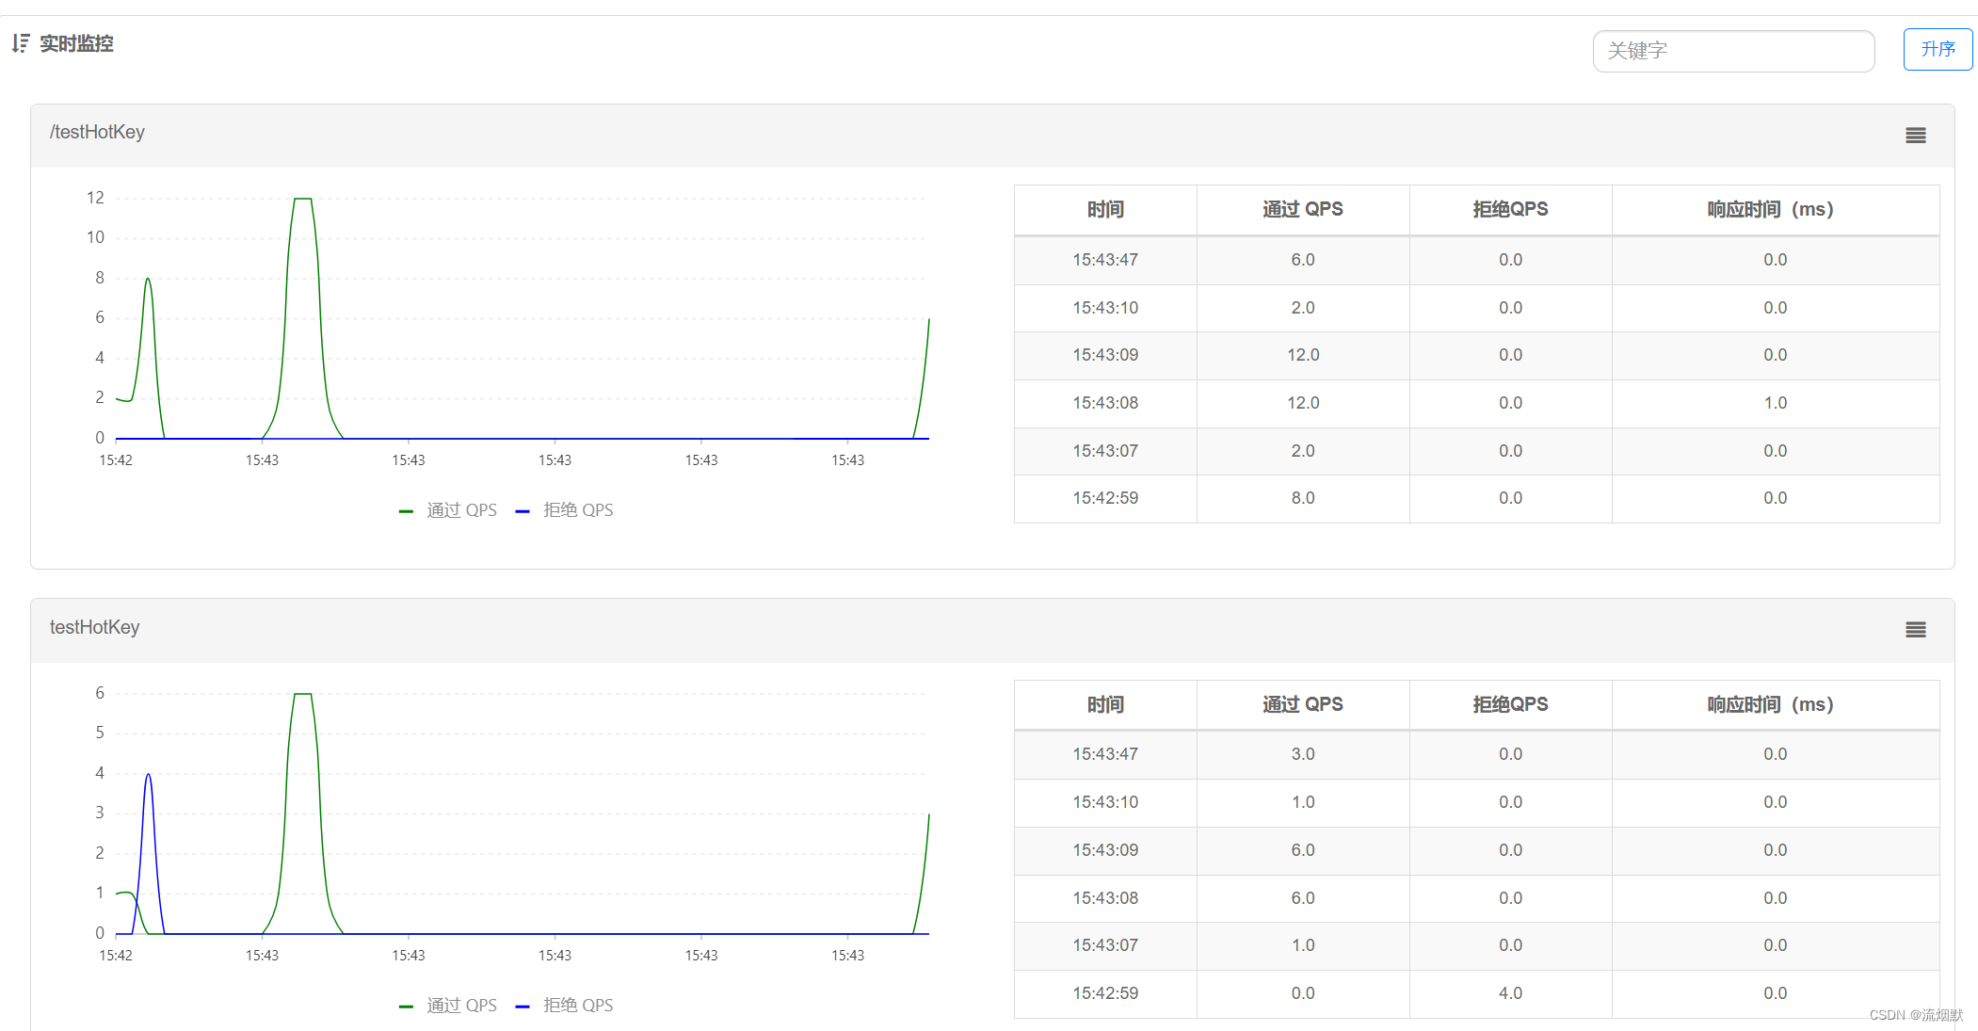This screenshot has height=1031, width=1978.
Task: Click 拒绝QPS header in testHotKey table
Action: coord(1510,705)
